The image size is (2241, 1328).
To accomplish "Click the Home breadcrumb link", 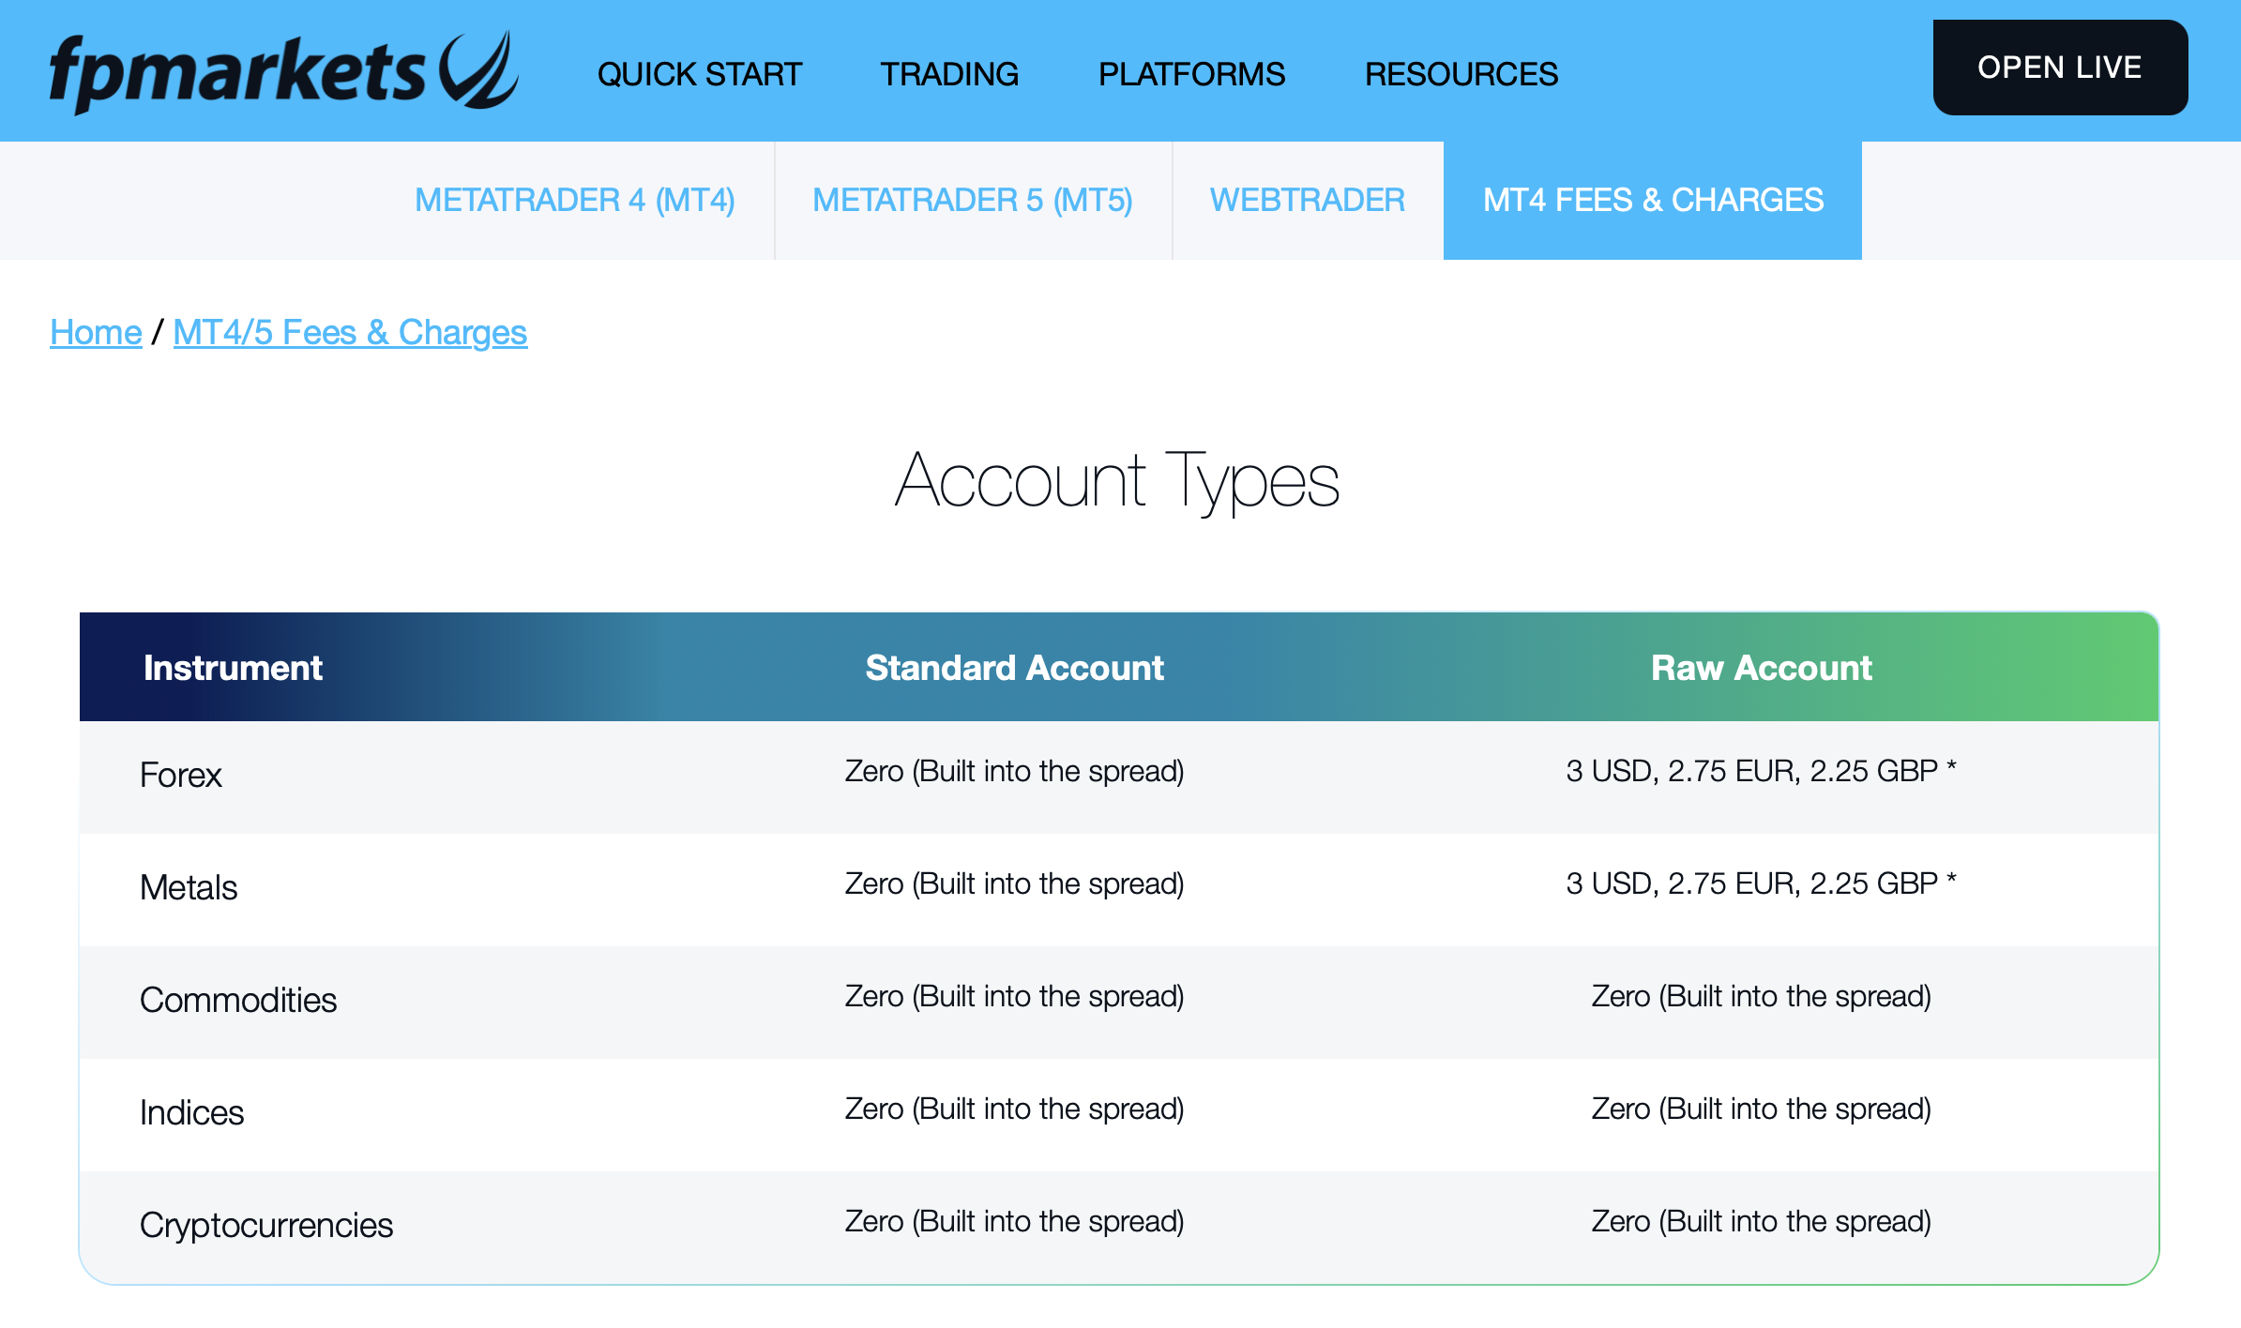I will [x=95, y=332].
